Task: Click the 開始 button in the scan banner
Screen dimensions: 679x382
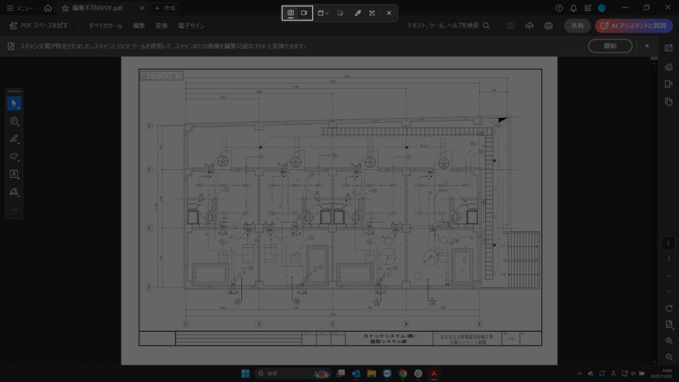Action: click(x=609, y=46)
